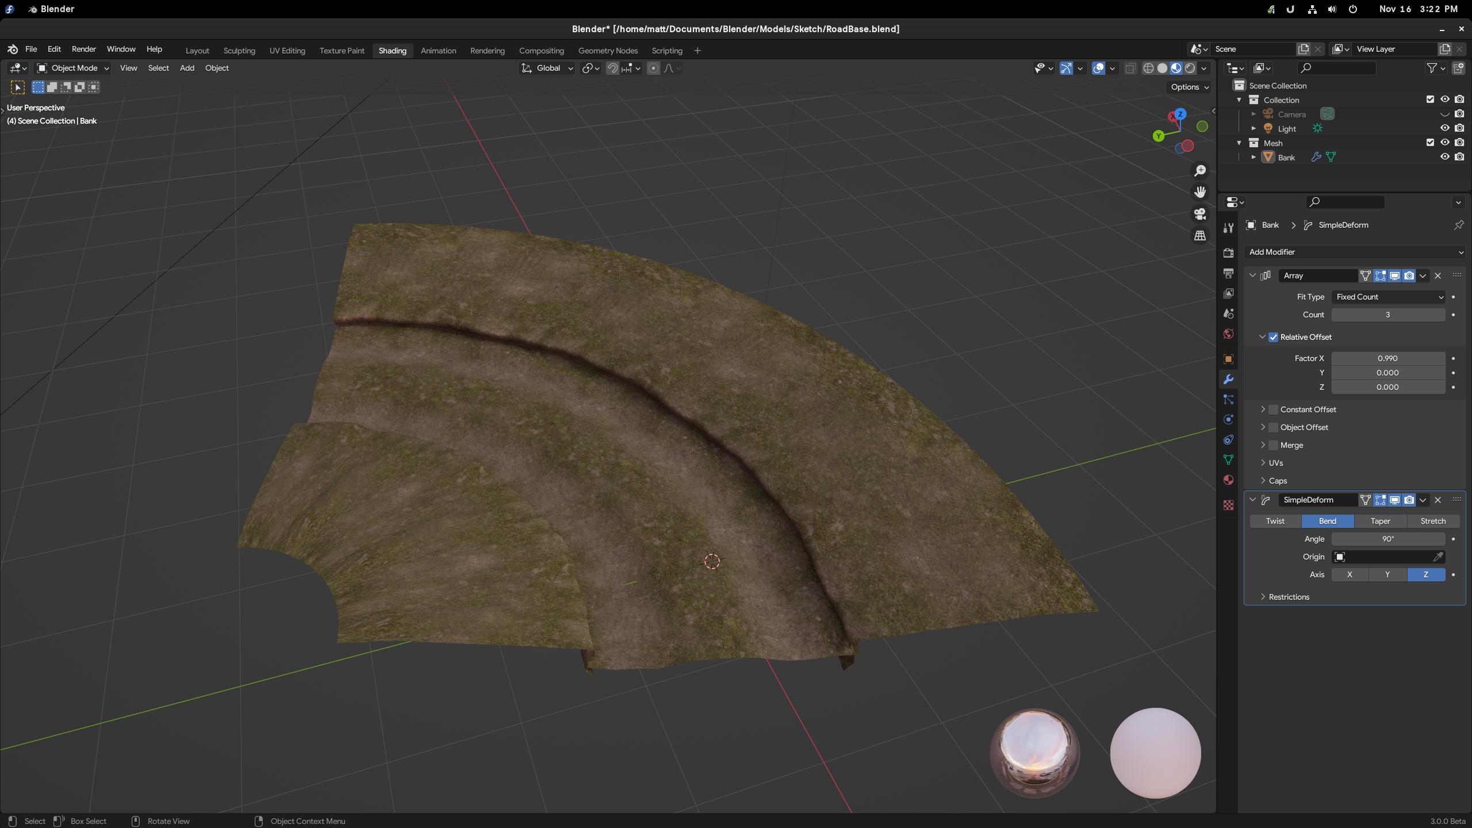Open the Texture properties tab
The width and height of the screenshot is (1472, 828).
click(1228, 505)
